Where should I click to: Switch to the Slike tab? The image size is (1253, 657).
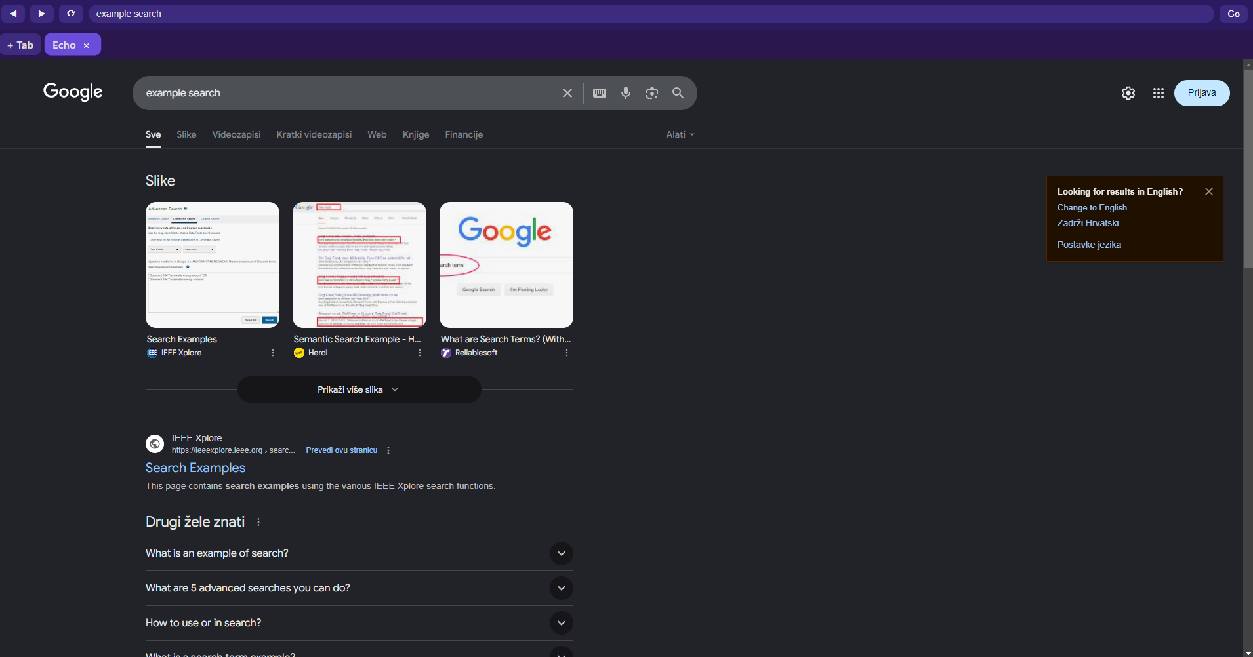[x=186, y=134]
